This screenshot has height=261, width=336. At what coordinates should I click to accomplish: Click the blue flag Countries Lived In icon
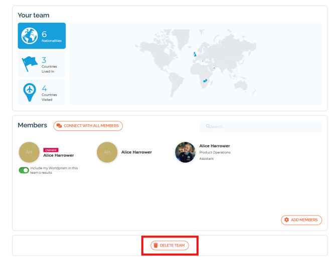tap(30, 64)
